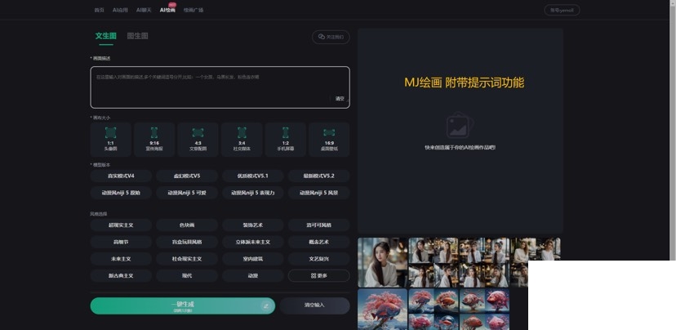
Task: Click 清空 inside the description box
Action: point(340,98)
